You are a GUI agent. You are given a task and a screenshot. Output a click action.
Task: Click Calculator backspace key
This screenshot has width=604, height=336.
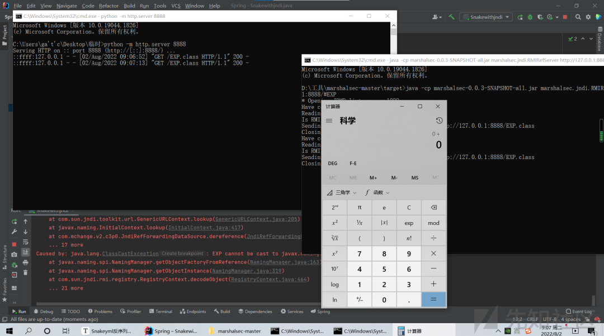[433, 208]
